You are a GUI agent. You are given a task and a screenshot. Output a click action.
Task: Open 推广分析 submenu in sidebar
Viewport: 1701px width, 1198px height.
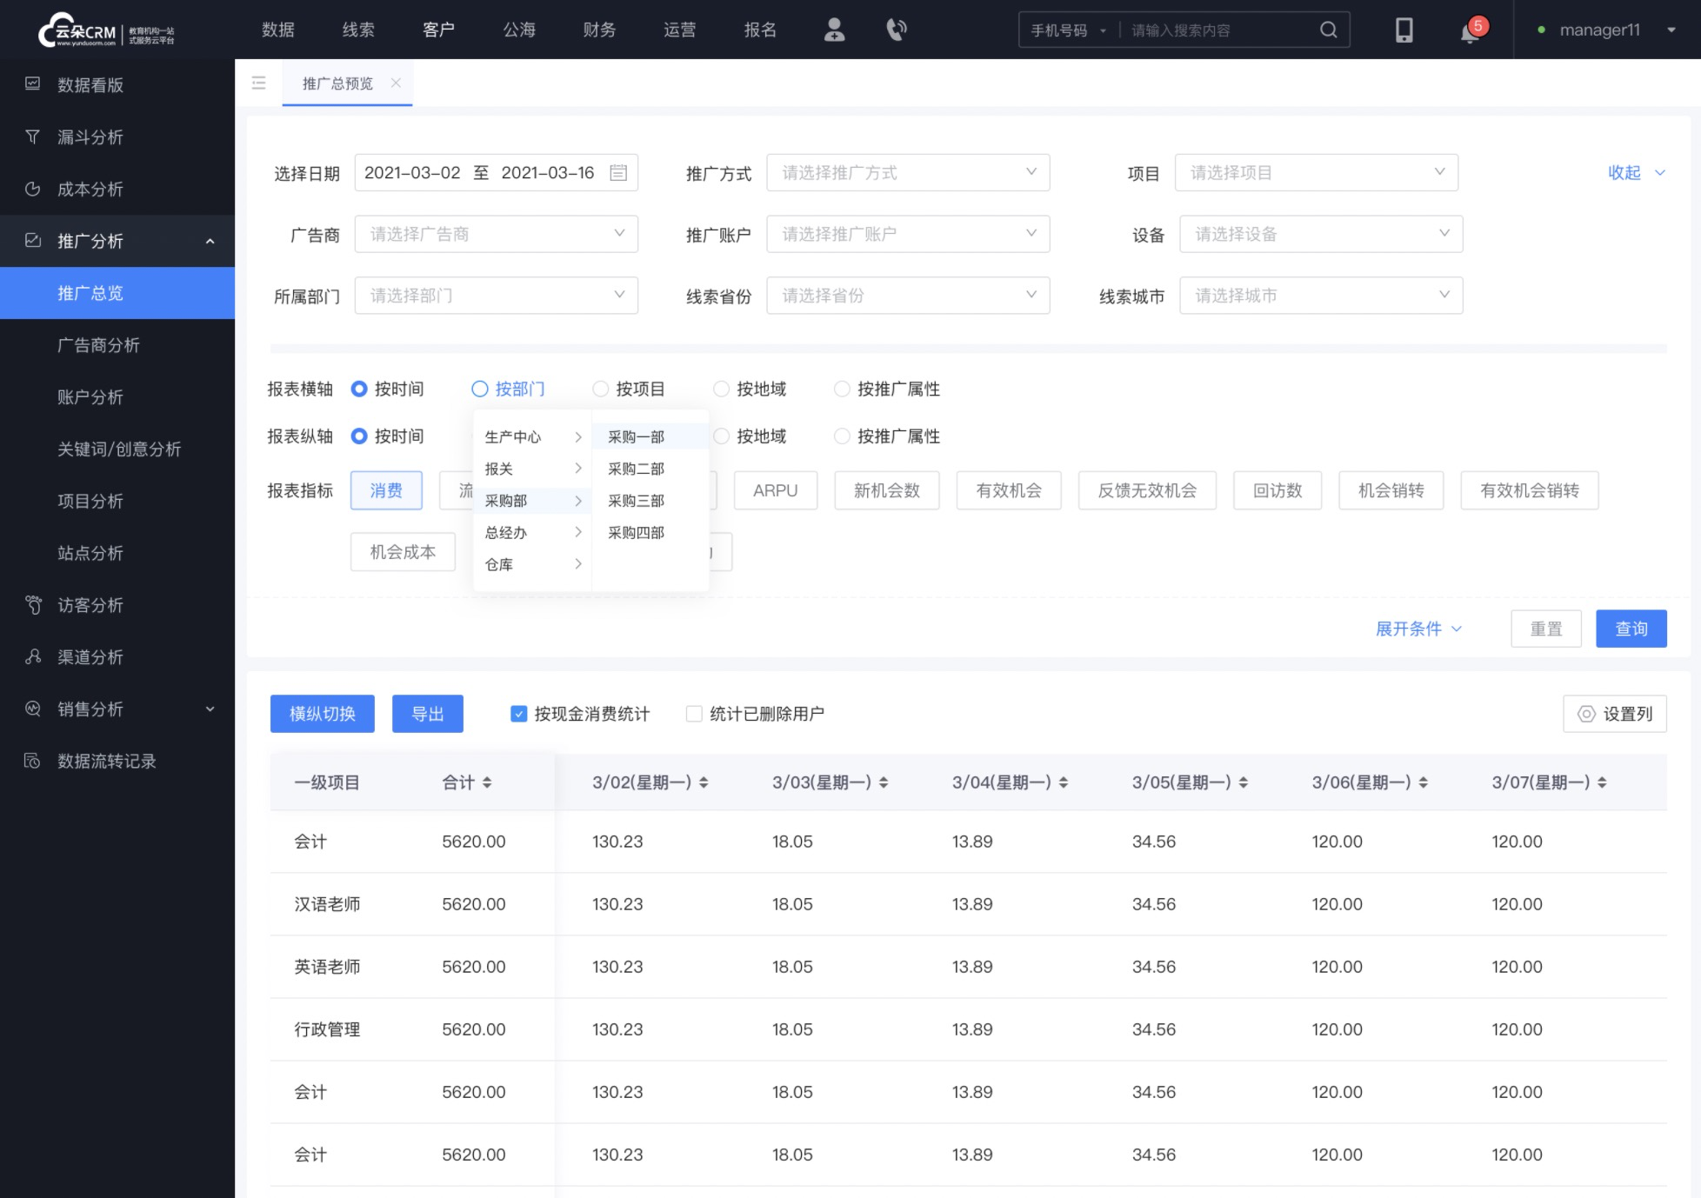point(117,241)
